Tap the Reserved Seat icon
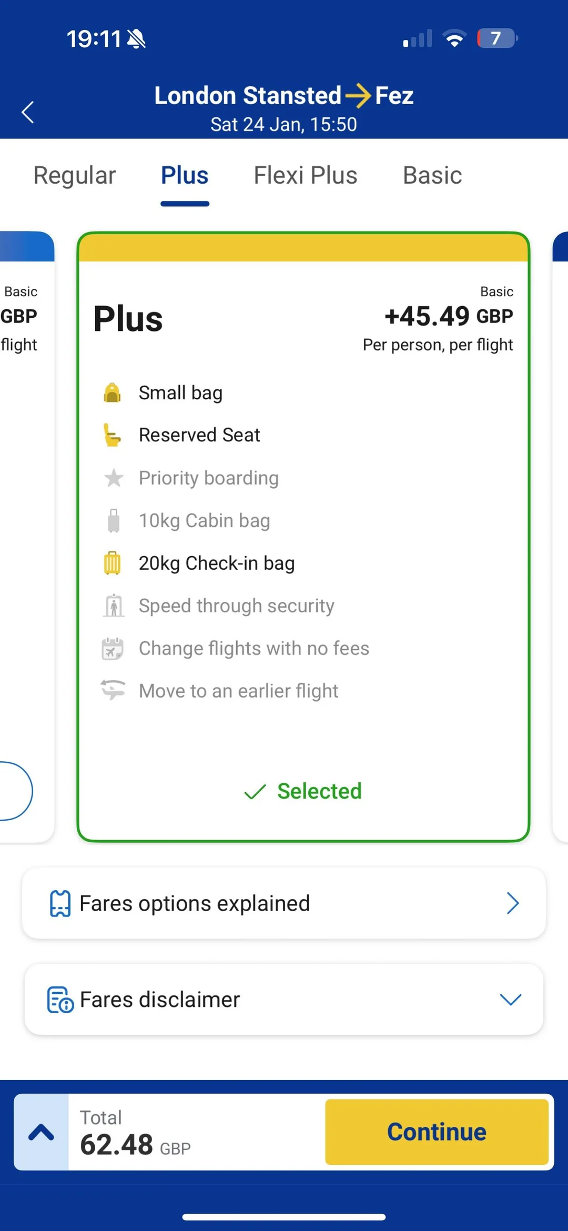568x1231 pixels. click(112, 435)
